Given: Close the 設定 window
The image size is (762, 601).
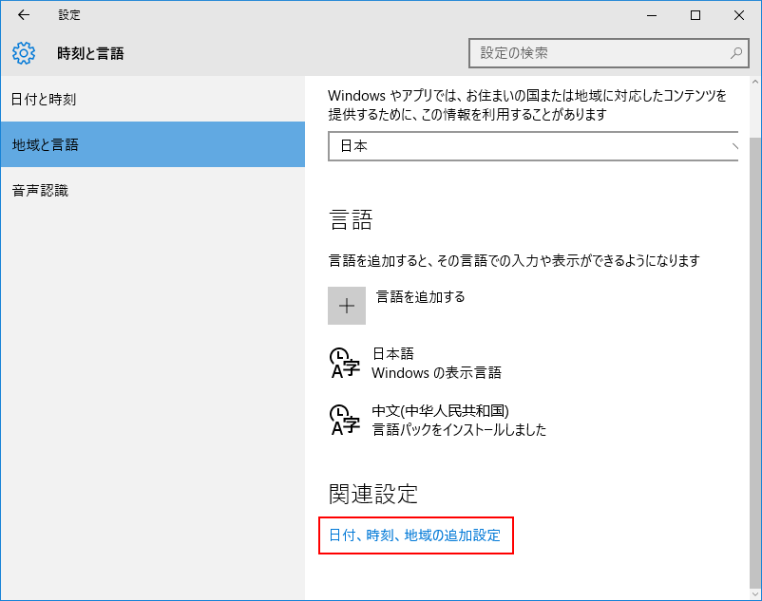Looking at the screenshot, I should point(739,15).
